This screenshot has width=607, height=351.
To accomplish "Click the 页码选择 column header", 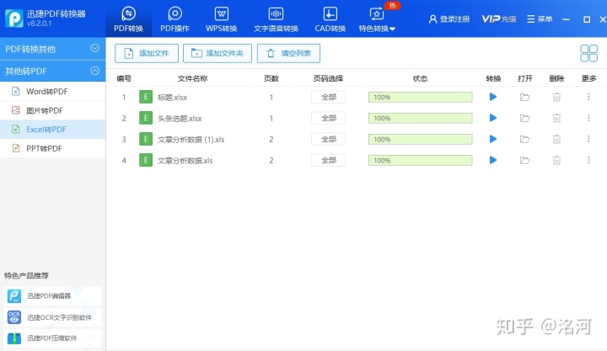I will point(328,78).
